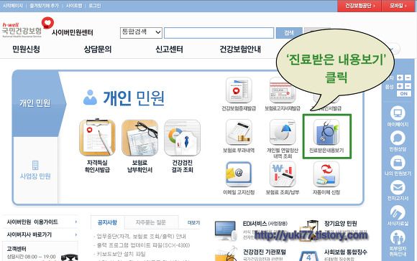The height and width of the screenshot is (261, 417).
Task: Click into the search text field
Action: (219, 33)
